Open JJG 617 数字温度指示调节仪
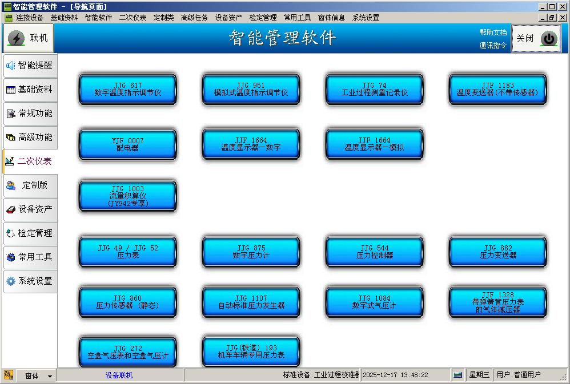Screen dimensions: 570x384 [127, 89]
